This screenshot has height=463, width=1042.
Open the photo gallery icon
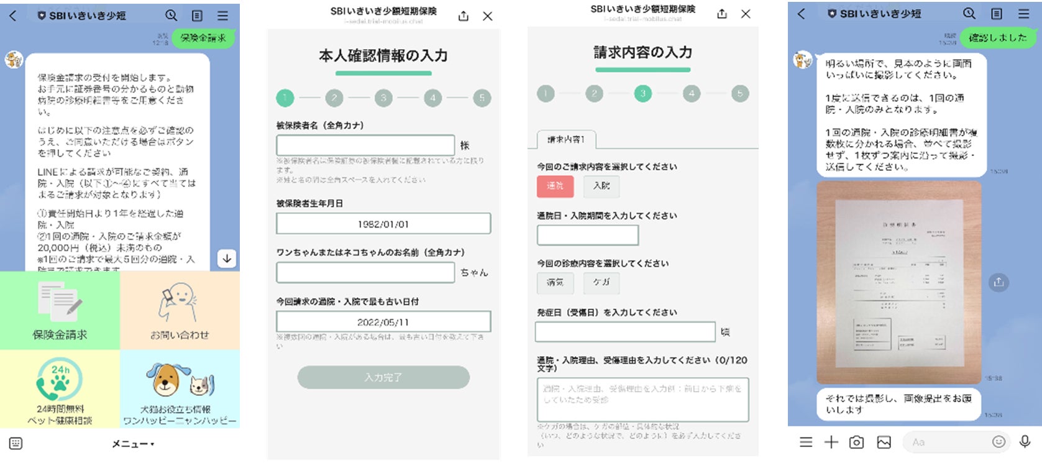[884, 442]
